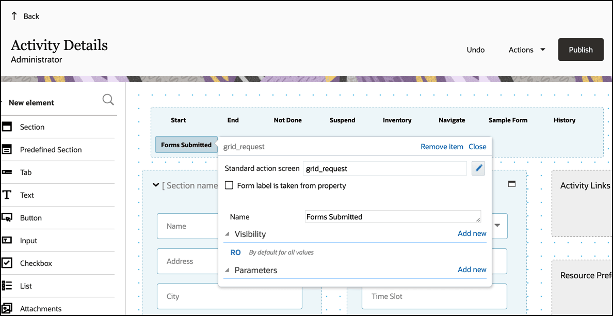Click the search magnifier in New element panel
This screenshot has width=613, height=316.
tap(108, 100)
